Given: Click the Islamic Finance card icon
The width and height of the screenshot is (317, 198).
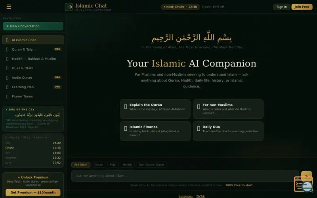Looking at the screenshot, I should coord(125,128).
